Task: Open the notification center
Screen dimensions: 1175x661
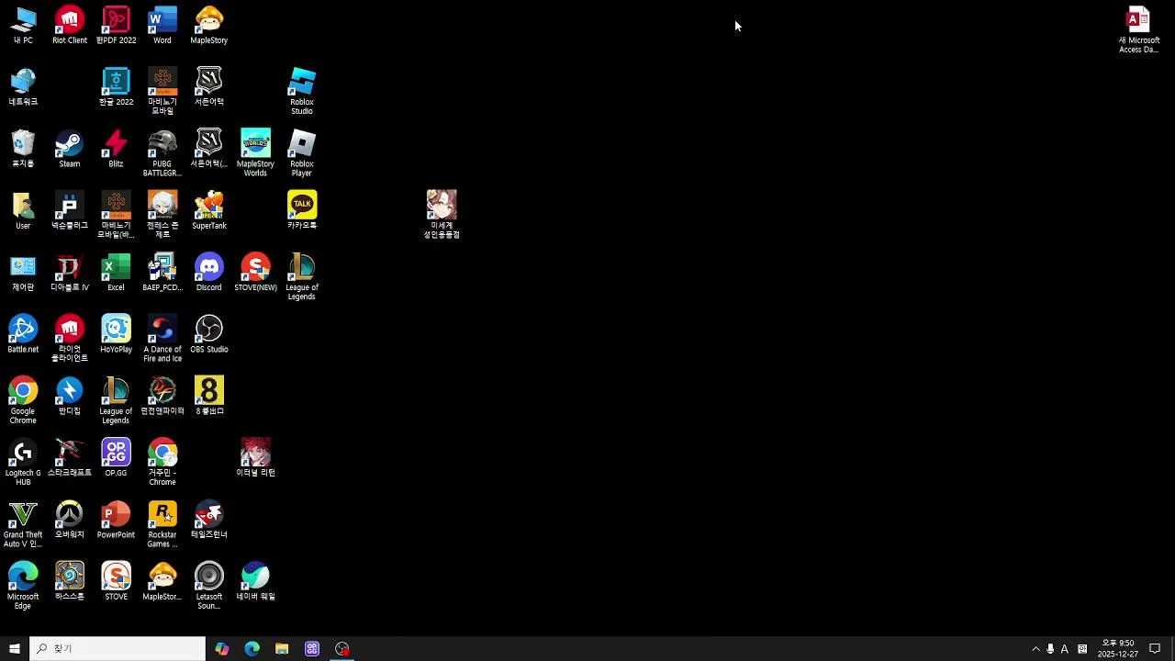Action: [x=1155, y=649]
